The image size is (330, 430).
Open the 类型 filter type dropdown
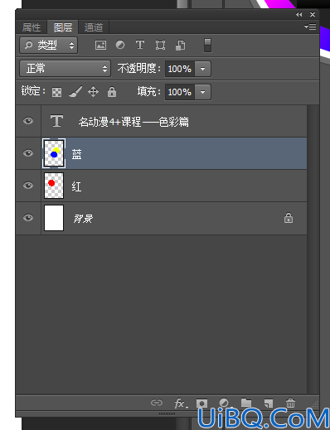pyautogui.click(x=49, y=46)
